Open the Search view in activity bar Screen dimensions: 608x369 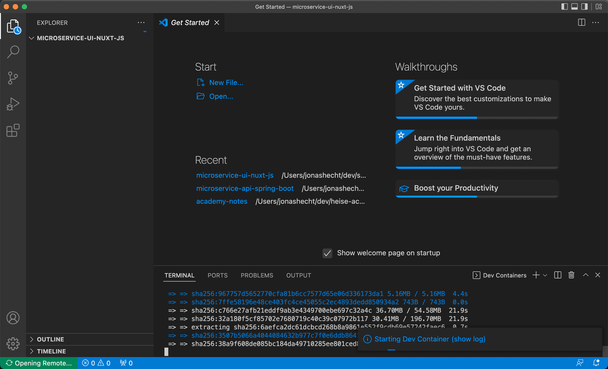point(13,52)
